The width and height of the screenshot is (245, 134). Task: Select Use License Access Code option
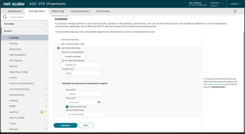pos(58,44)
